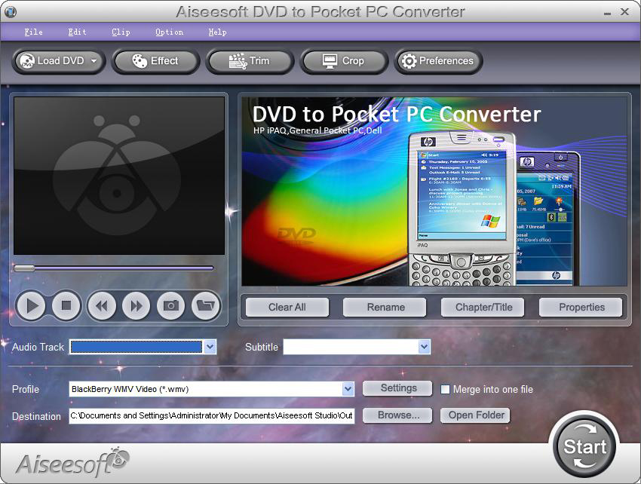The height and width of the screenshot is (484, 641).
Task: Open the Trim tool
Action: coord(250,61)
